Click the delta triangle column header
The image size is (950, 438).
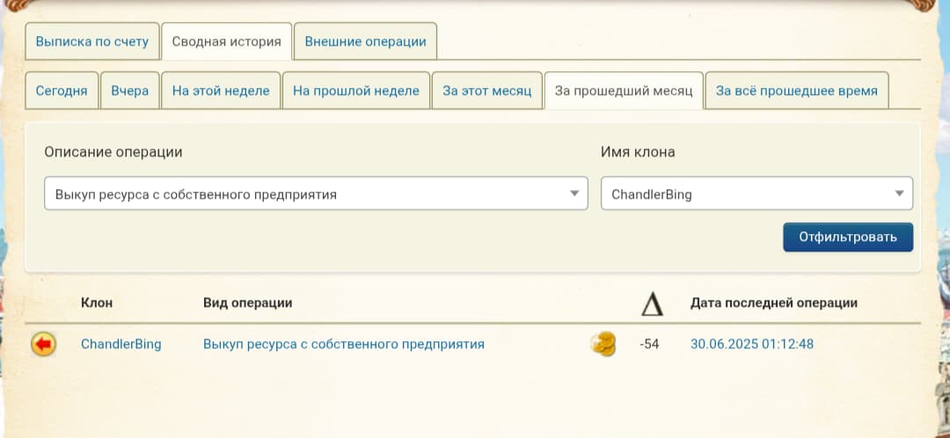[651, 303]
